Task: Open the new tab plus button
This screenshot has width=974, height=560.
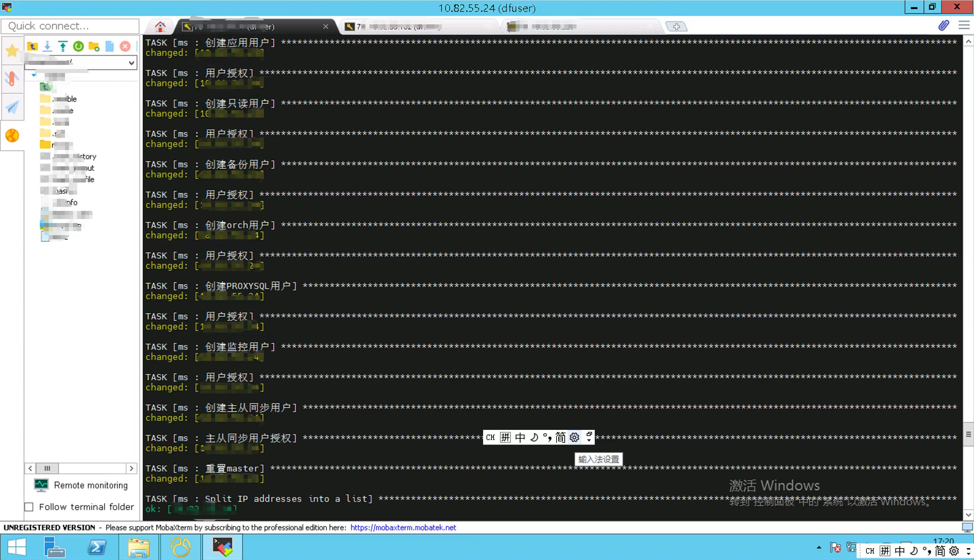Action: (676, 27)
